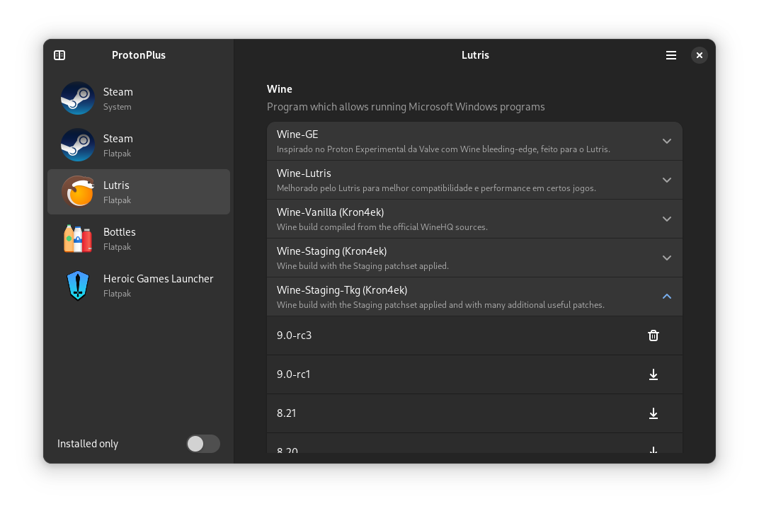Viewport: 759px width, 511px height.
Task: Download Wine-Staging-Tkg version 9.0-rc1
Action: coord(653,374)
